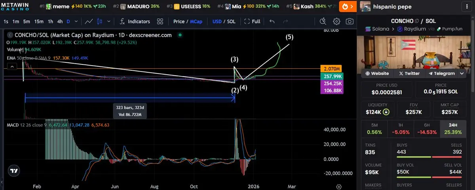This screenshot has width=475, height=190.
Task: Select the 5m timeframe
Action: click(27, 21)
